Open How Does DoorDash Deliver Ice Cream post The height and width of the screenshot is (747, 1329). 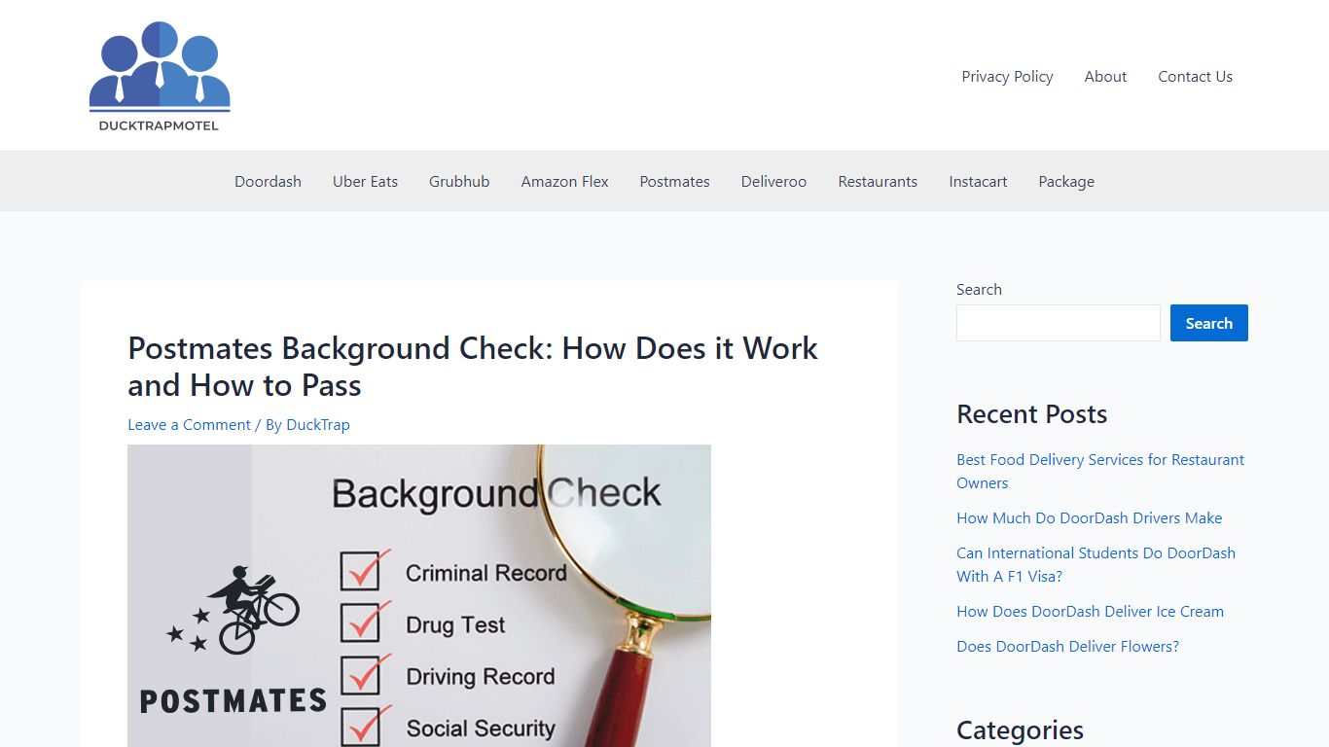point(1090,612)
